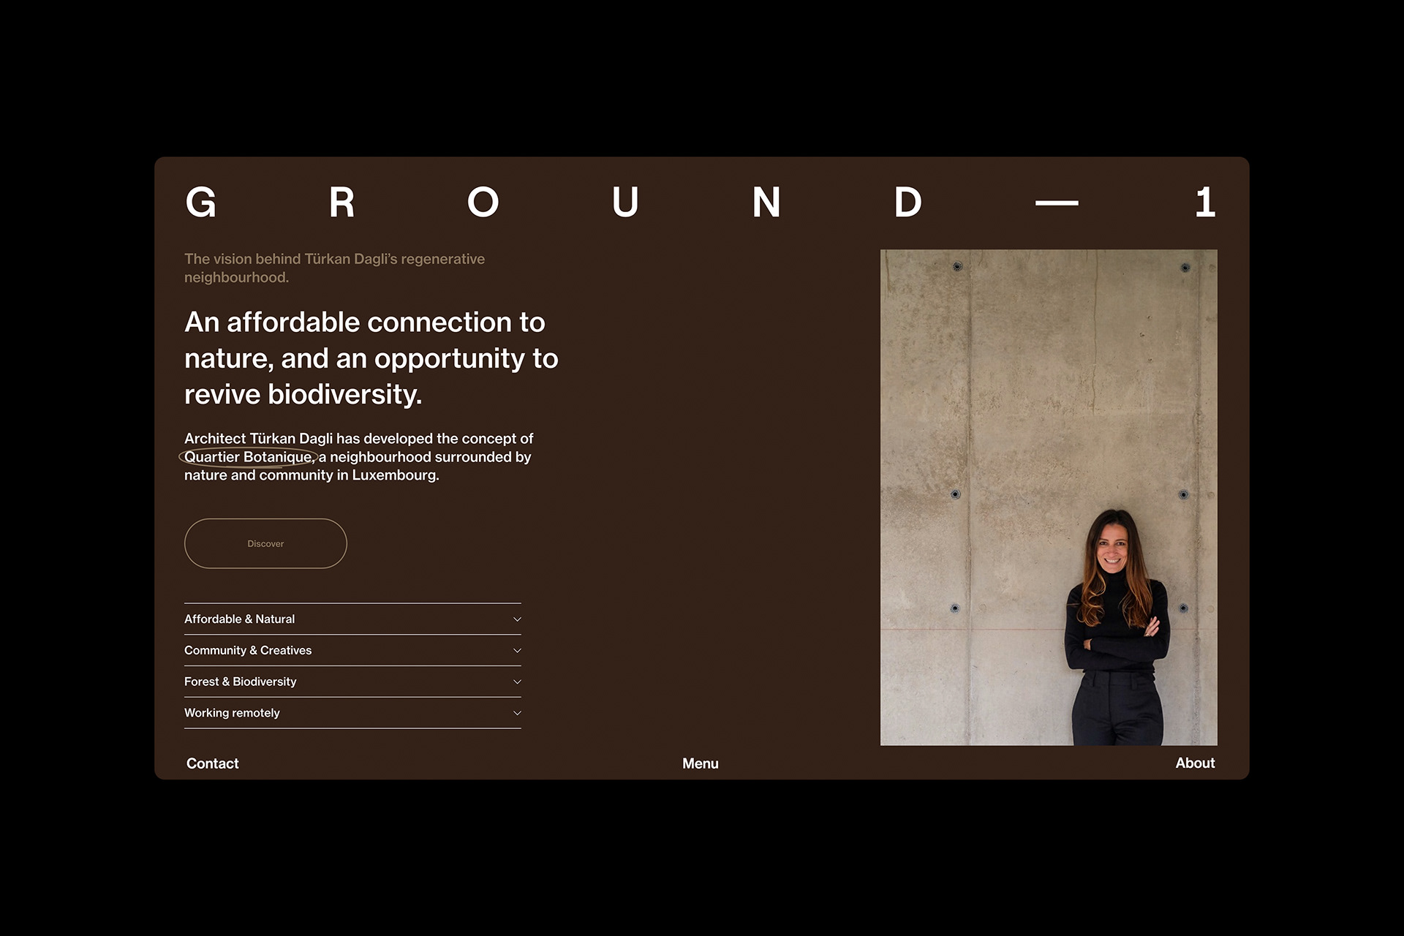Image resolution: width=1404 pixels, height=936 pixels.
Task: Click the letter U in the logo
Action: pyautogui.click(x=624, y=203)
